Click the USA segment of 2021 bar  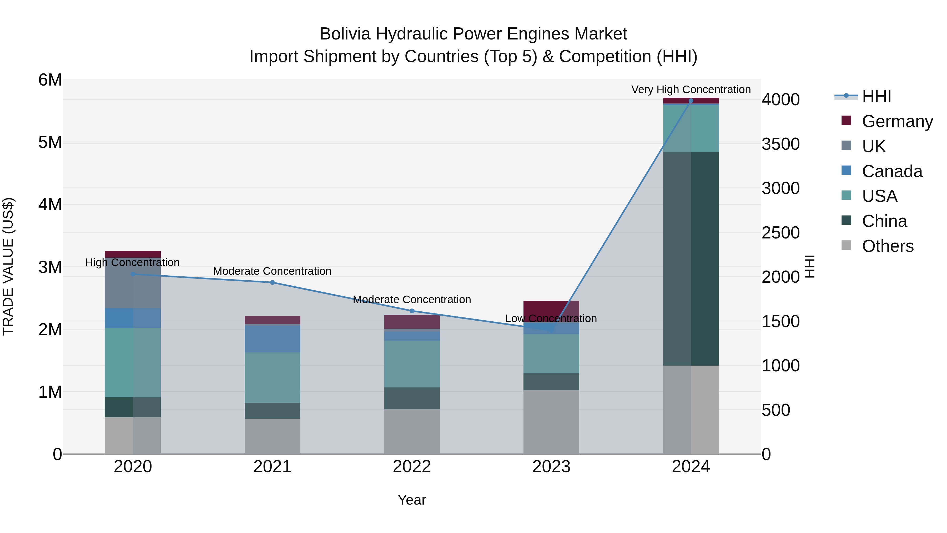point(273,377)
